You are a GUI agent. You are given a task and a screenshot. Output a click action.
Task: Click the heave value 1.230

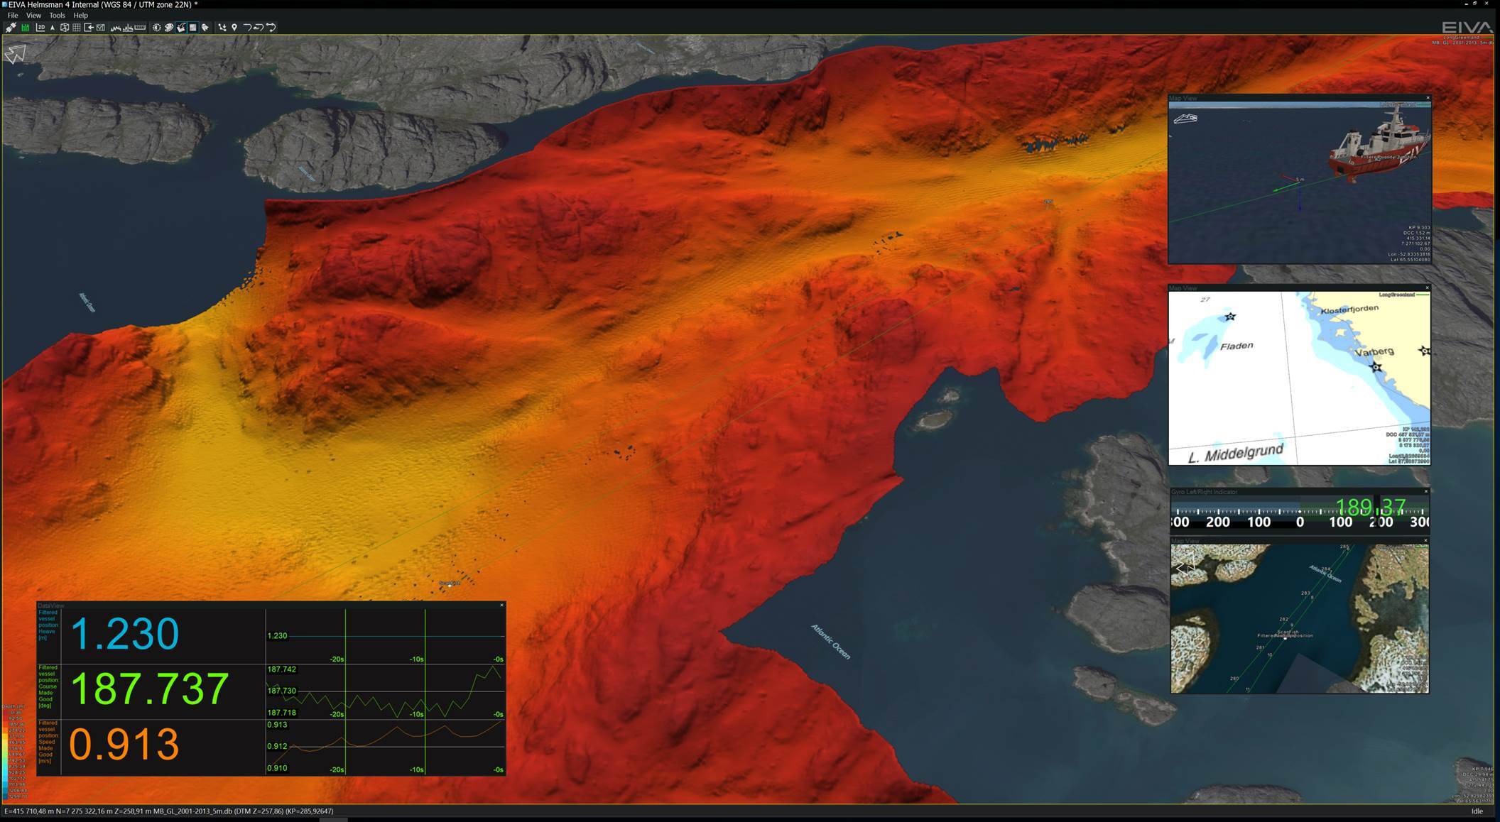(x=124, y=633)
